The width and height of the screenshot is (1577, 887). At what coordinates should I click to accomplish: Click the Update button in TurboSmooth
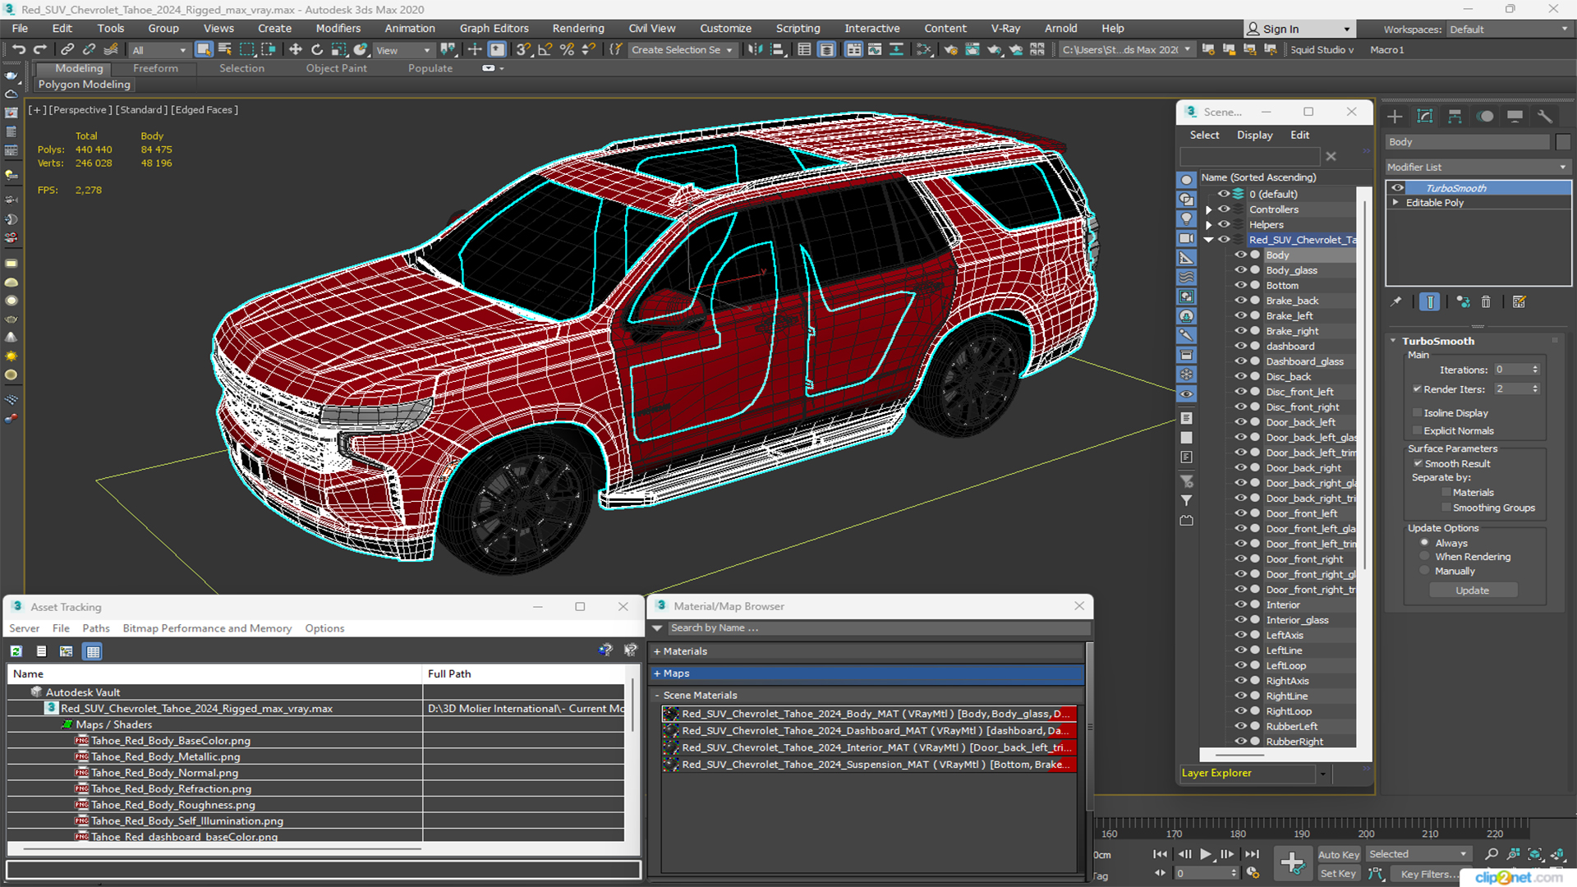pos(1473,591)
